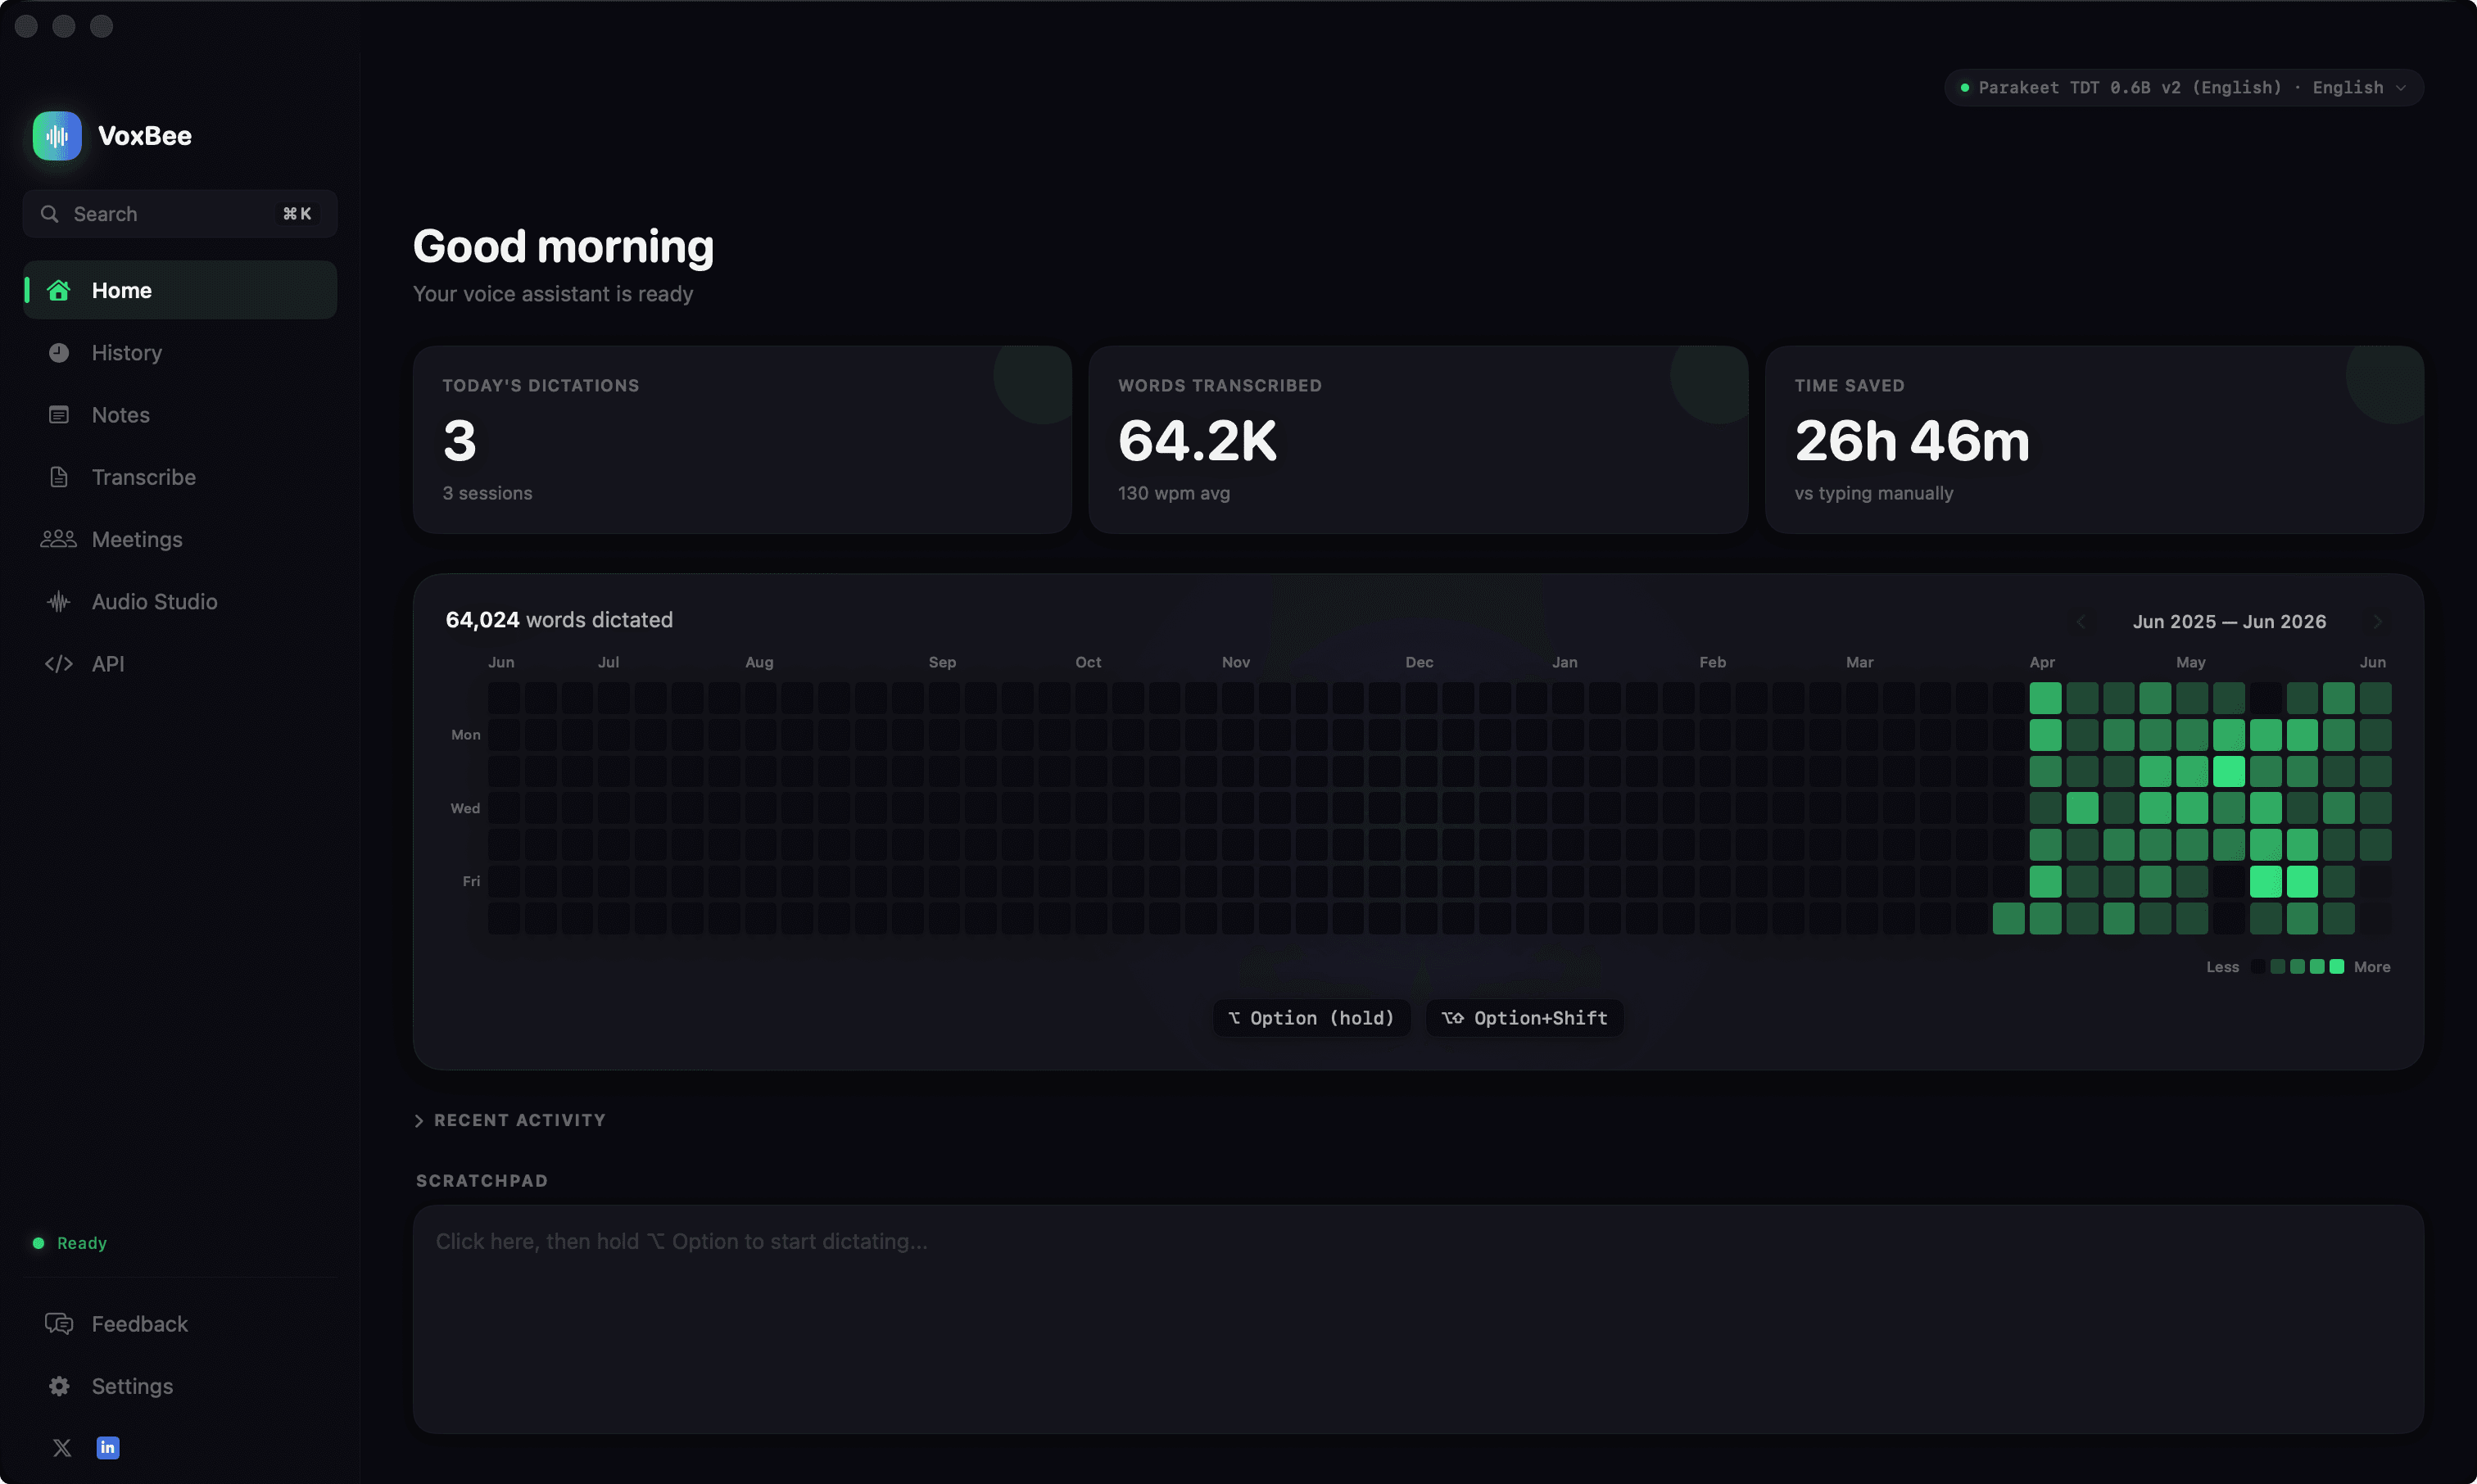
Task: Click 'Your voice assistant is ready' subtitle
Action: coord(553,294)
